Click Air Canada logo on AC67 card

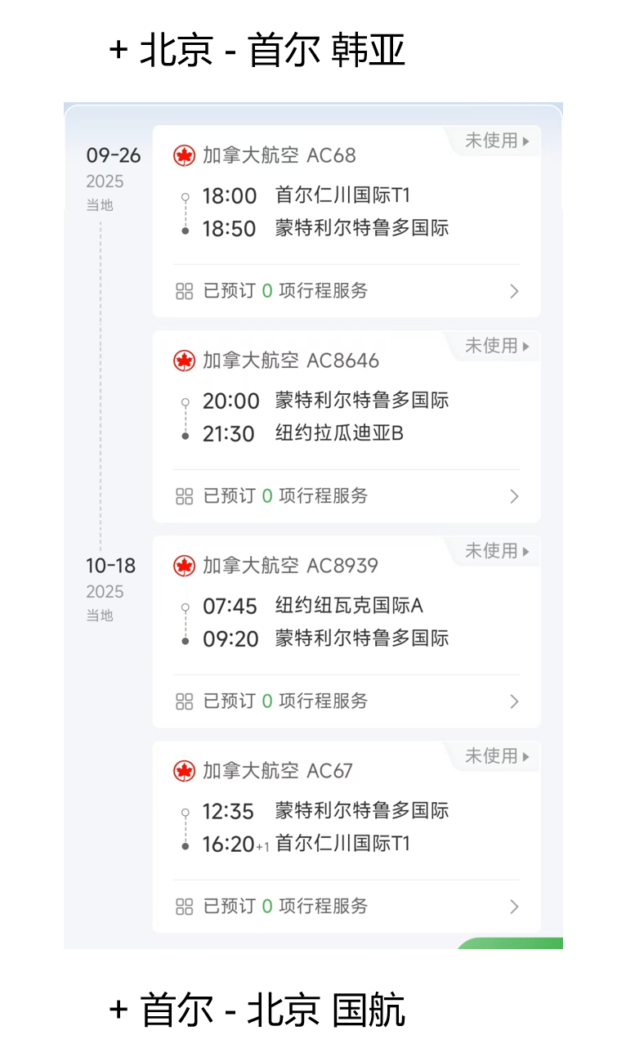[x=185, y=771]
